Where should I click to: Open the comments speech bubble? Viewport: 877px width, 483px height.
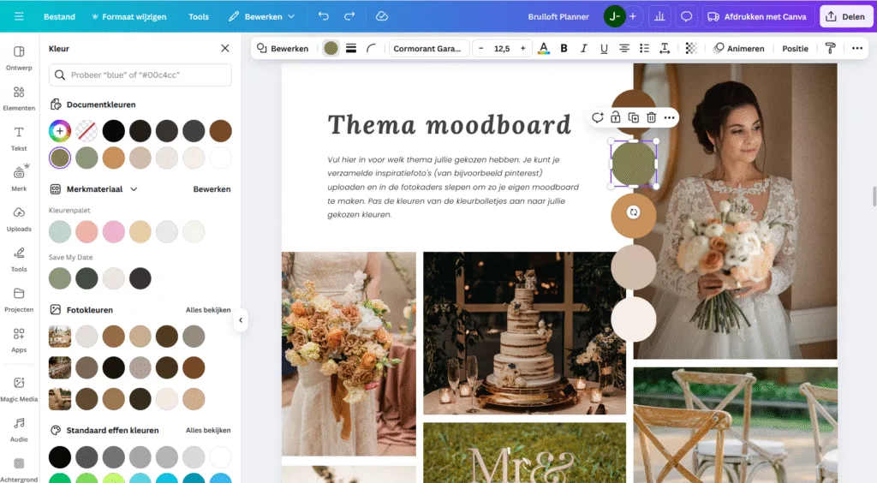pyautogui.click(x=686, y=17)
